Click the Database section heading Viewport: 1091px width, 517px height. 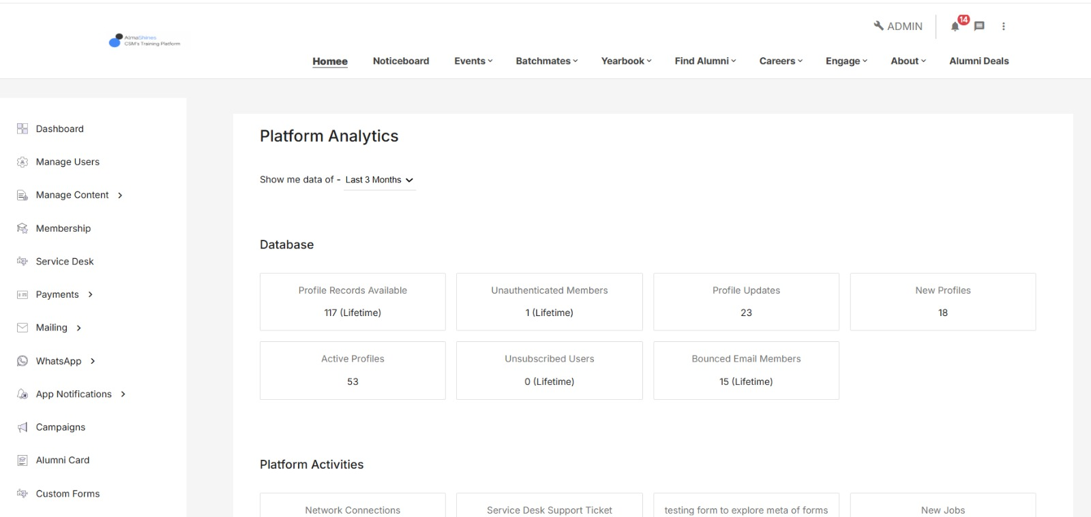286,245
